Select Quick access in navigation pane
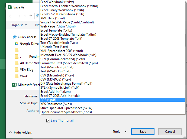This screenshot has height=139, width=187. pyautogui.click(x=27, y=37)
